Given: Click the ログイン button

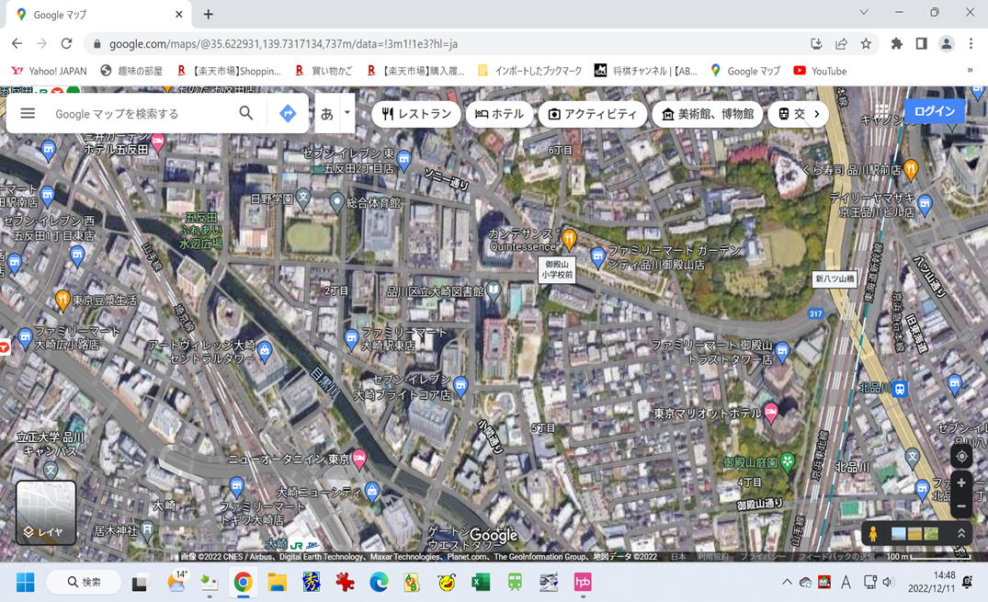Looking at the screenshot, I should (935, 111).
